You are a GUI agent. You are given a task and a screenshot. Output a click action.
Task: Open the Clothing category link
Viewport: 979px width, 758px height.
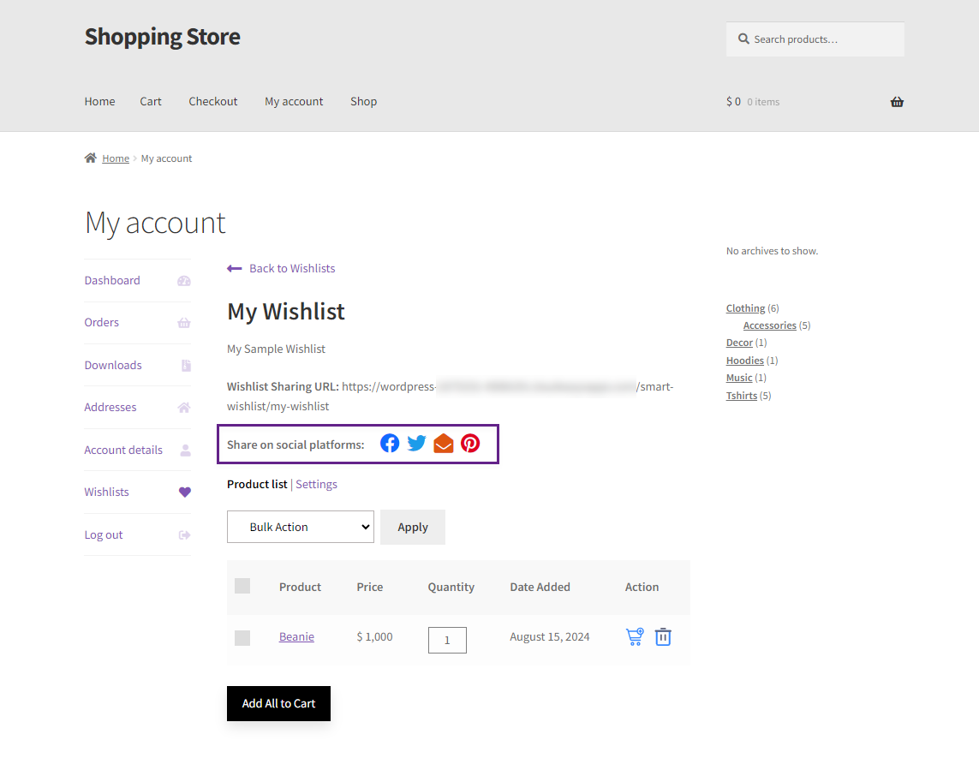(745, 308)
